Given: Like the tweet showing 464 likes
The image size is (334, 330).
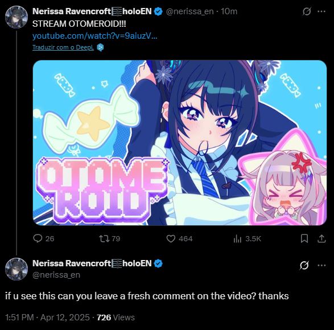Looking at the screenshot, I should click(x=171, y=238).
